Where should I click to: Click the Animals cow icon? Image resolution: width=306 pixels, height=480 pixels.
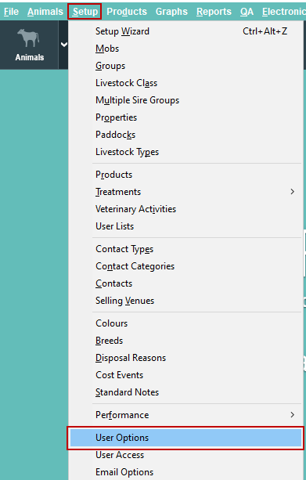coord(28,38)
